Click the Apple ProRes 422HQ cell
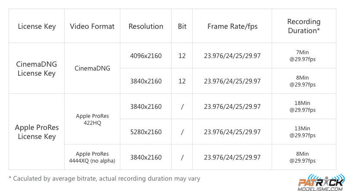This screenshot has width=345, height=191. (x=92, y=119)
